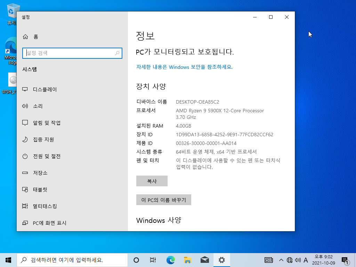Select the power icon for 전원 및 절전
Image resolution: width=356 pixels, height=267 pixels.
pos(25,156)
